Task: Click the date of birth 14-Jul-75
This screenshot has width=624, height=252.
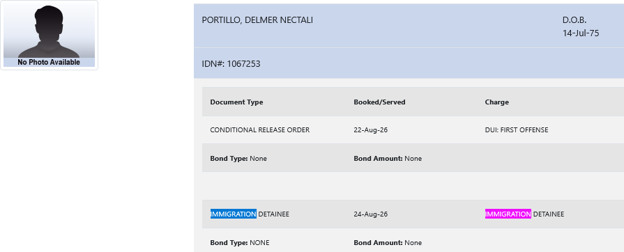Action: click(x=581, y=33)
